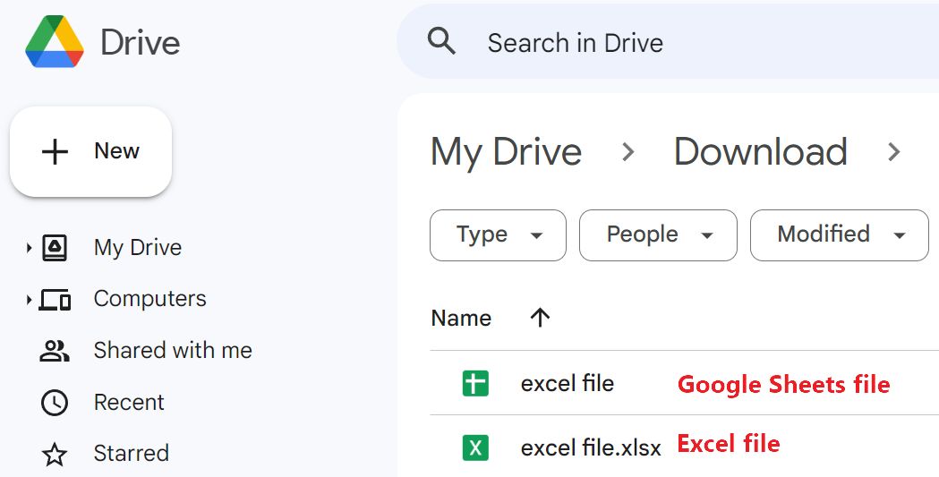Click the Google Sheets file icon
This screenshot has height=477, width=939.
point(475,384)
